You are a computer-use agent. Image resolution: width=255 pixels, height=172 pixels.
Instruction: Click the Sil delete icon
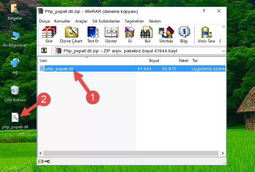130,34
